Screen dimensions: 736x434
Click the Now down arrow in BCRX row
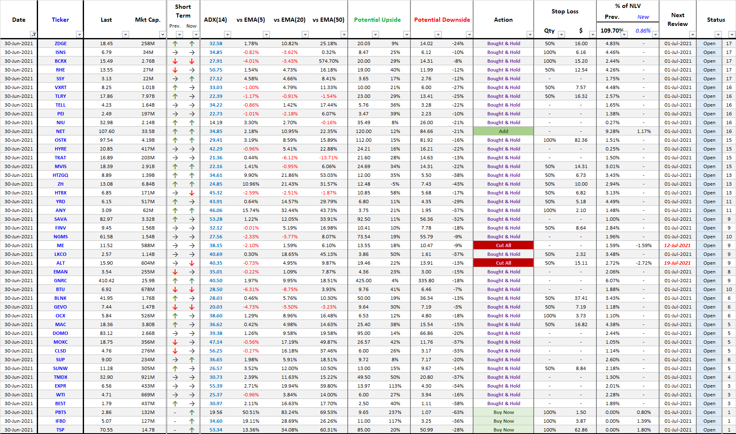pyautogui.click(x=192, y=61)
